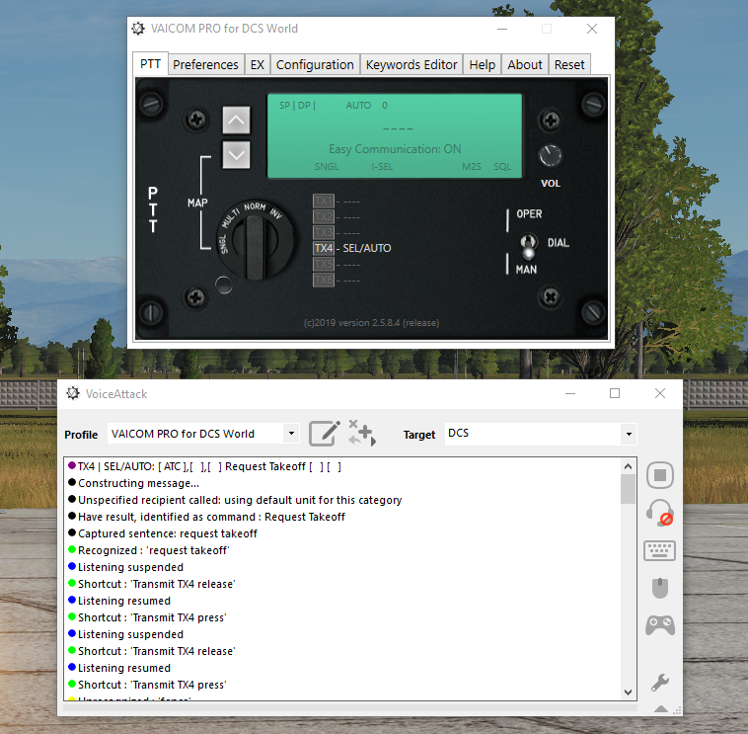748x734 pixels.
Task: Toggle joystick gamepad icon in VoiceAttack
Action: [x=660, y=625]
